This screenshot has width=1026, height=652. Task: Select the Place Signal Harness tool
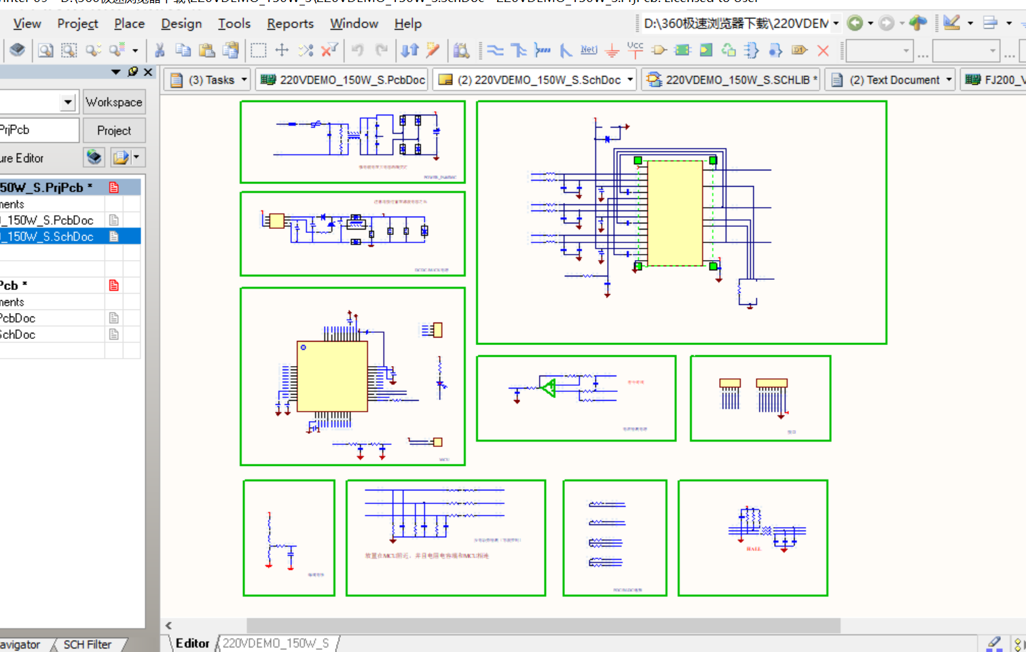point(542,50)
